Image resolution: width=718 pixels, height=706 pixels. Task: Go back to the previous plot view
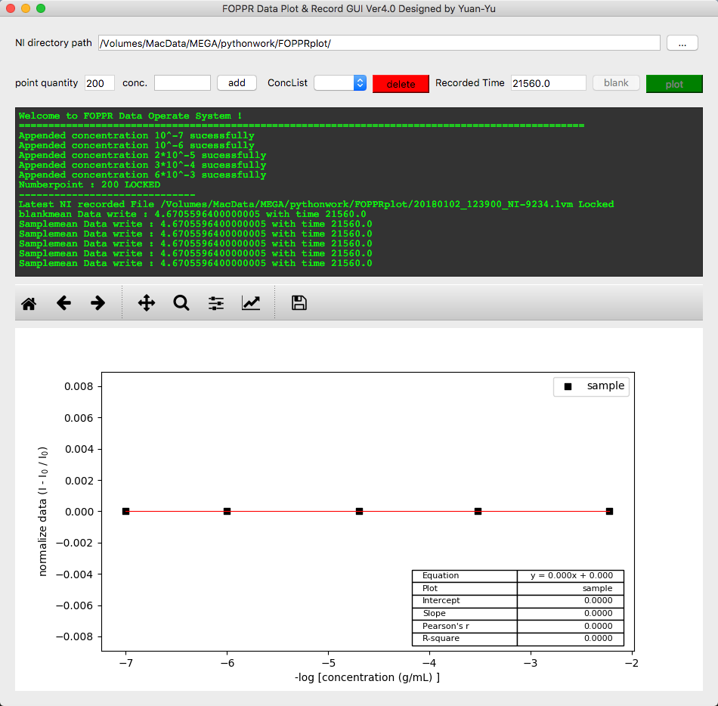coord(63,302)
